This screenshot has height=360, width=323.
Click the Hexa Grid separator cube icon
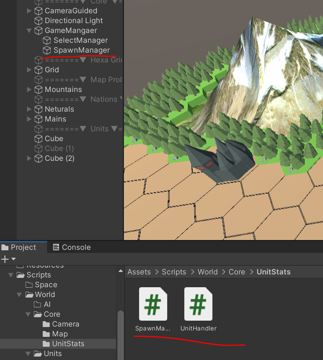click(x=38, y=60)
